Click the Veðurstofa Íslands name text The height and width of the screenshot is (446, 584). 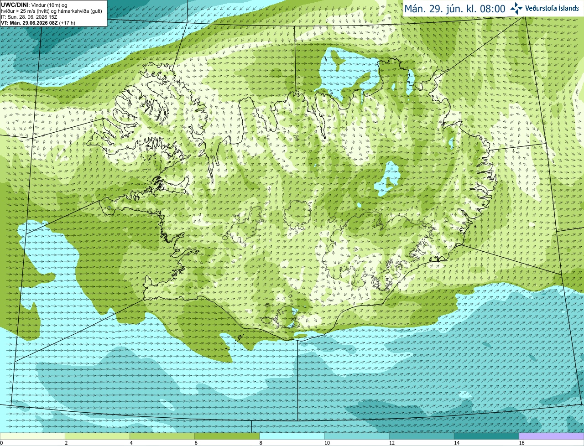tap(552, 8)
